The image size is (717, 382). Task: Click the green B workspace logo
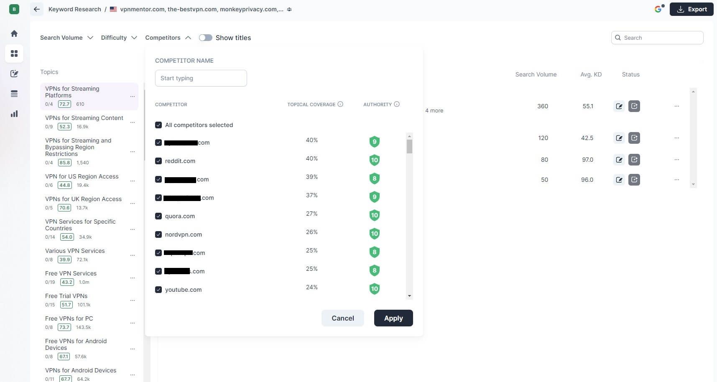coord(14,9)
